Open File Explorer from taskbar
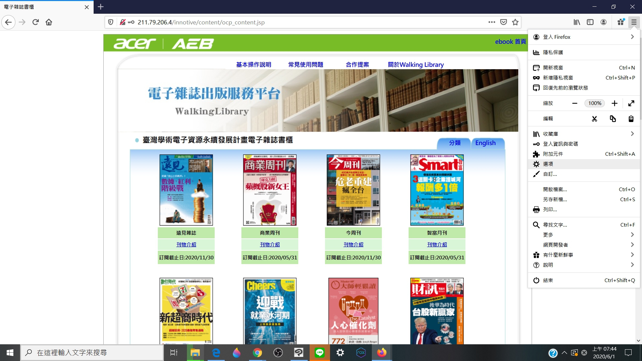This screenshot has width=642, height=361. click(x=195, y=353)
